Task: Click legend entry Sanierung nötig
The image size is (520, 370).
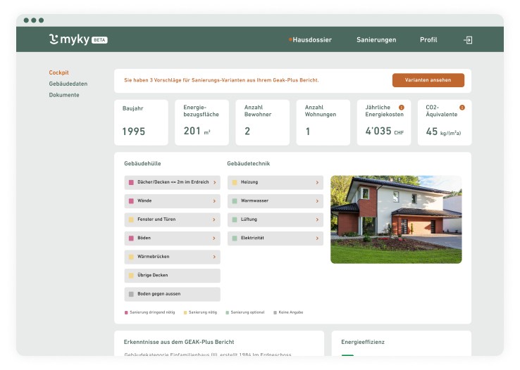Action: click(x=200, y=312)
